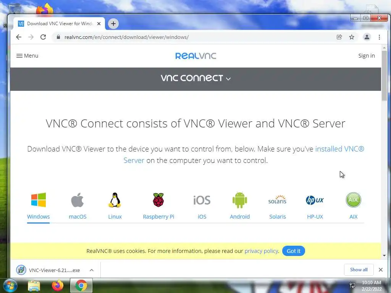The height and width of the screenshot is (293, 391).
Task: Click Chrome taskbar icon
Action: pos(81,285)
